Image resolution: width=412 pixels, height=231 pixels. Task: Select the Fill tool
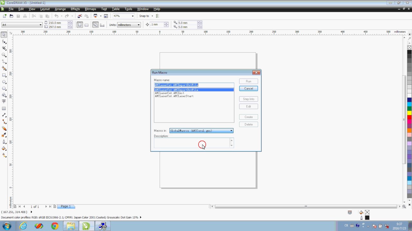click(4, 149)
